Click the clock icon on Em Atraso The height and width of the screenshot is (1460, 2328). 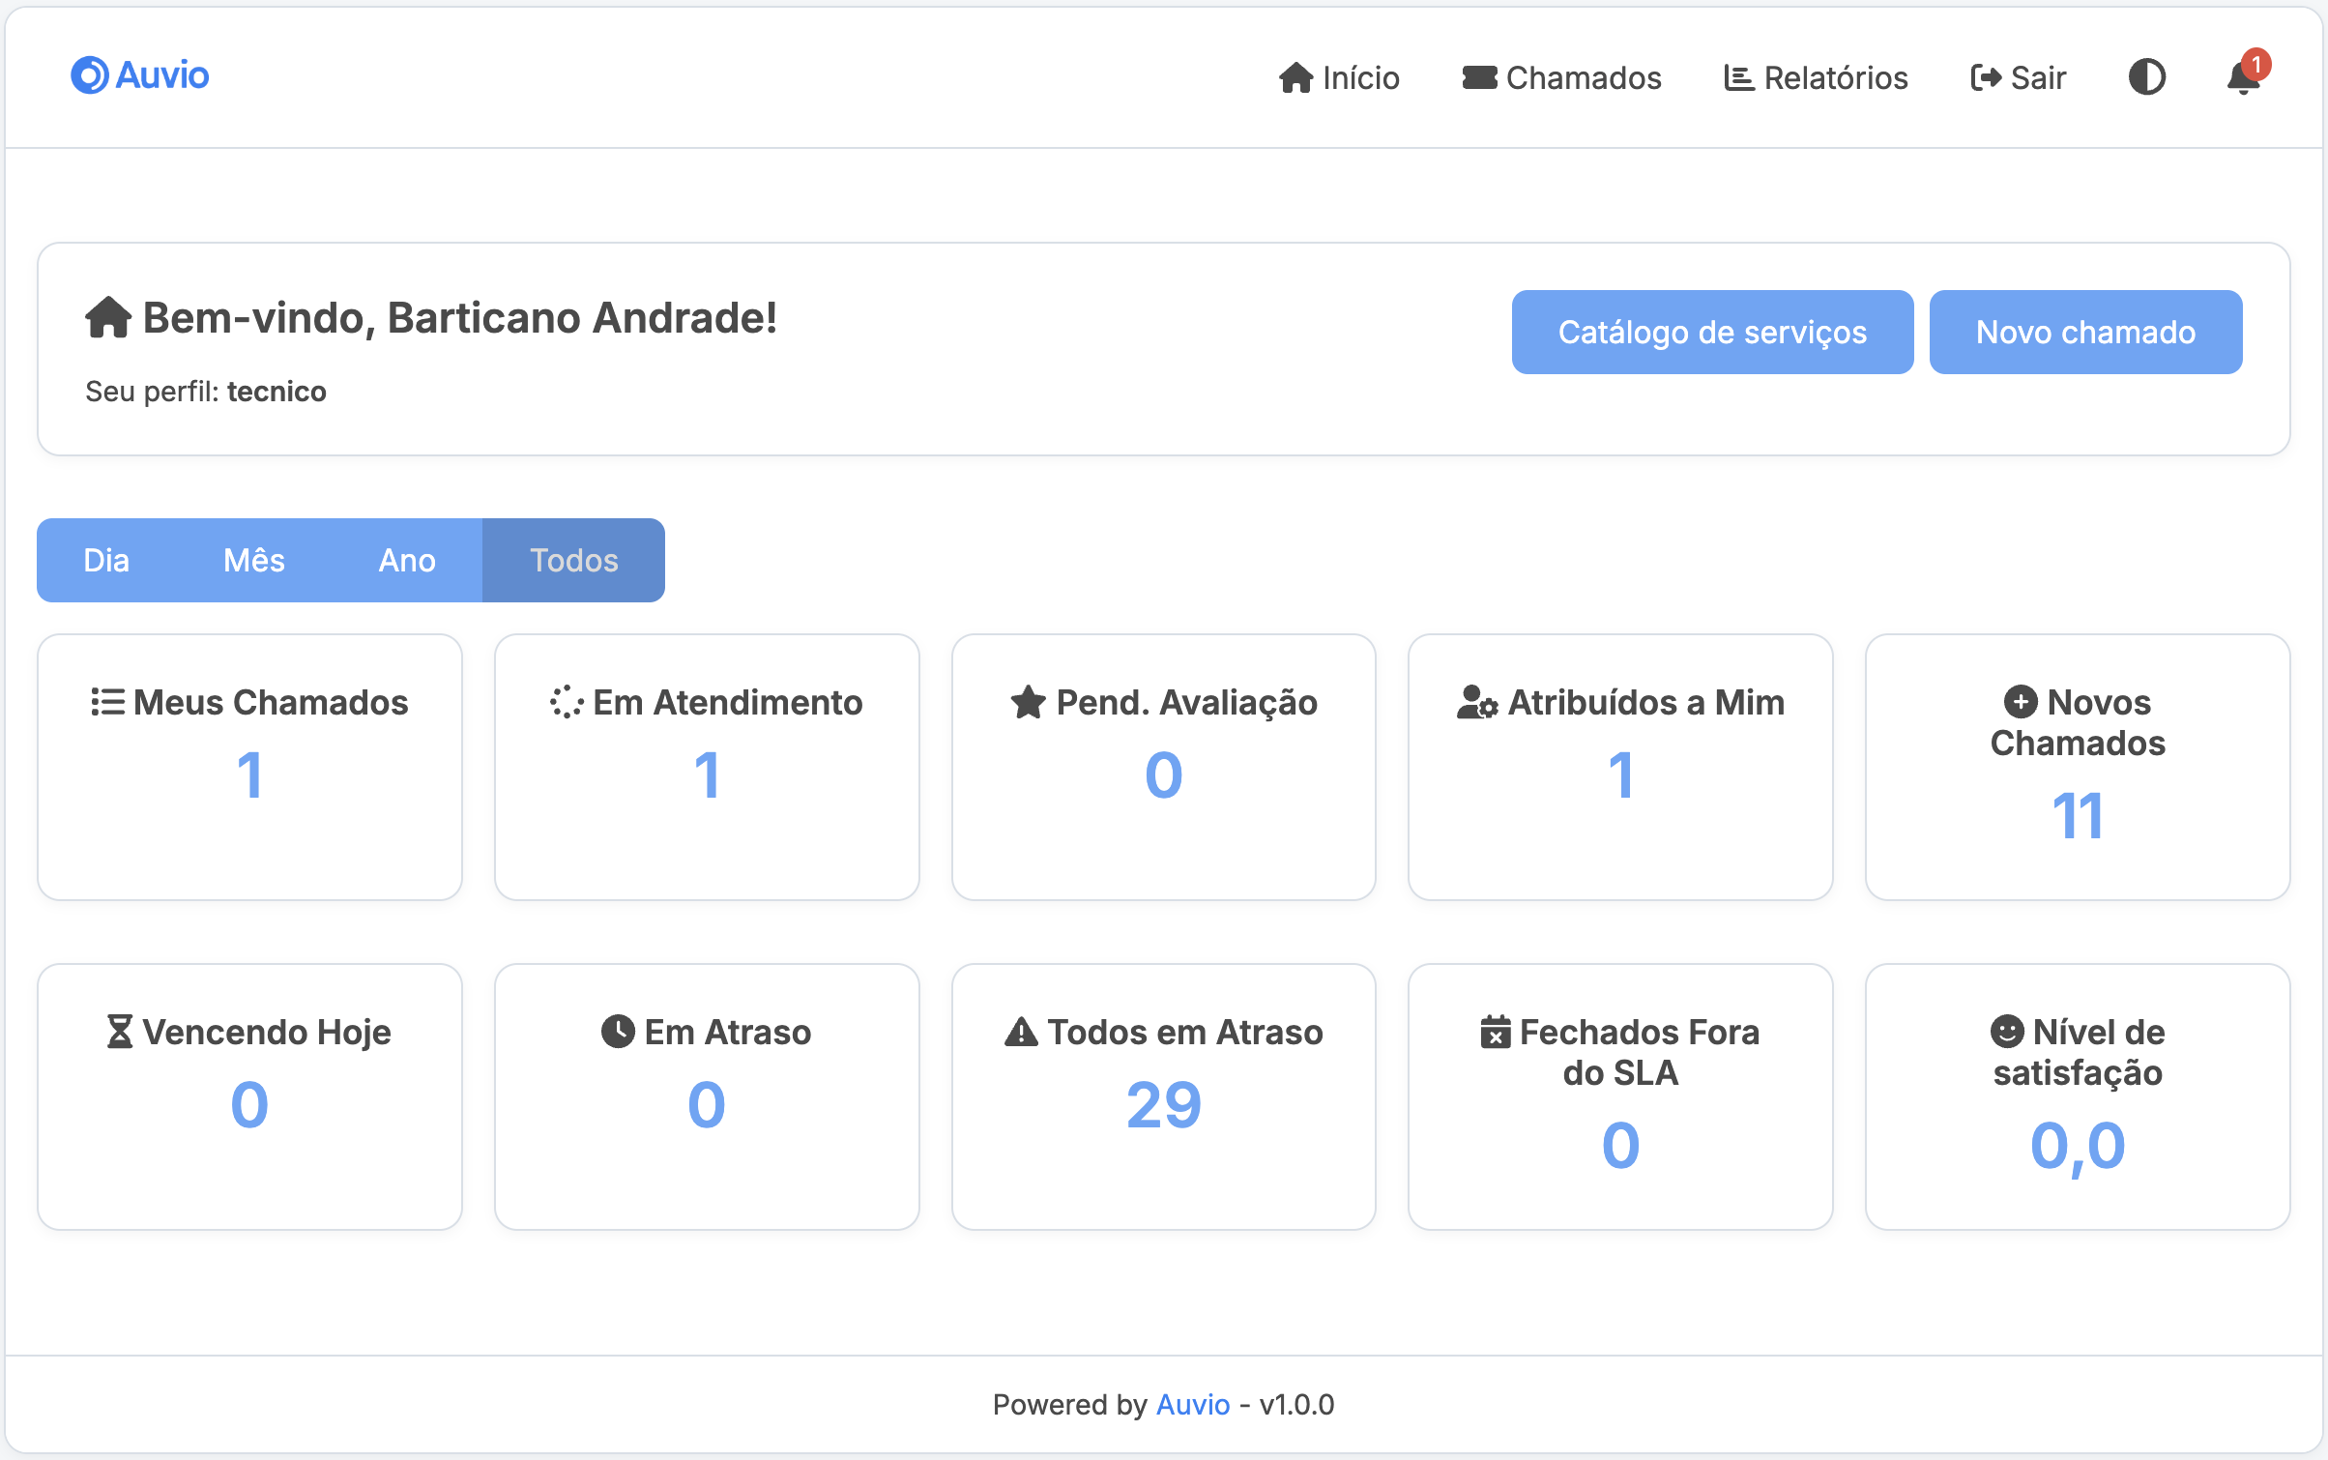click(x=618, y=1032)
